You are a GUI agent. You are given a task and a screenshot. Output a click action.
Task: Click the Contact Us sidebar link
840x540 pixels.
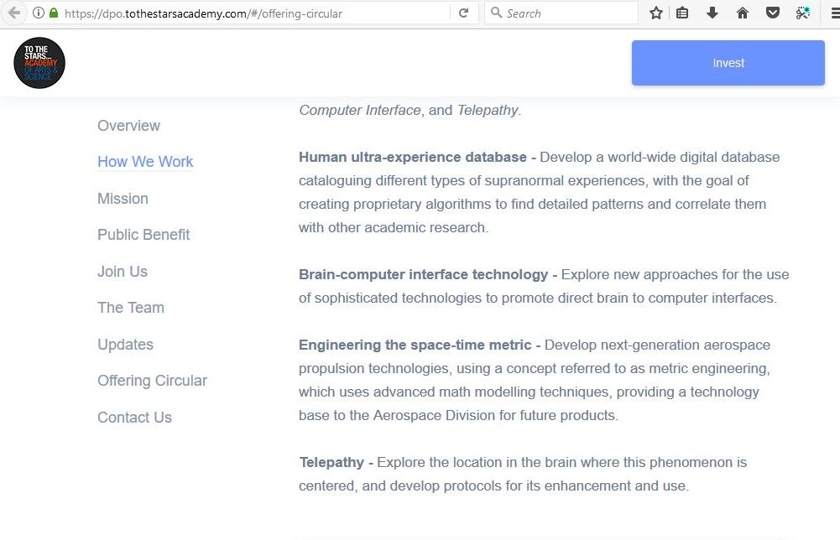point(134,418)
